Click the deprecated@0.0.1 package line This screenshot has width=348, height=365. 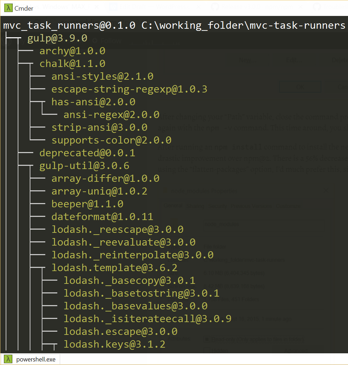87,153
